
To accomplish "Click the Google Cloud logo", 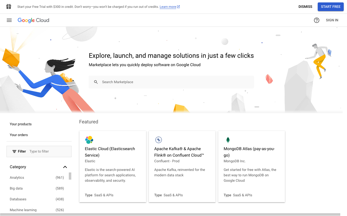I will 33,20.
